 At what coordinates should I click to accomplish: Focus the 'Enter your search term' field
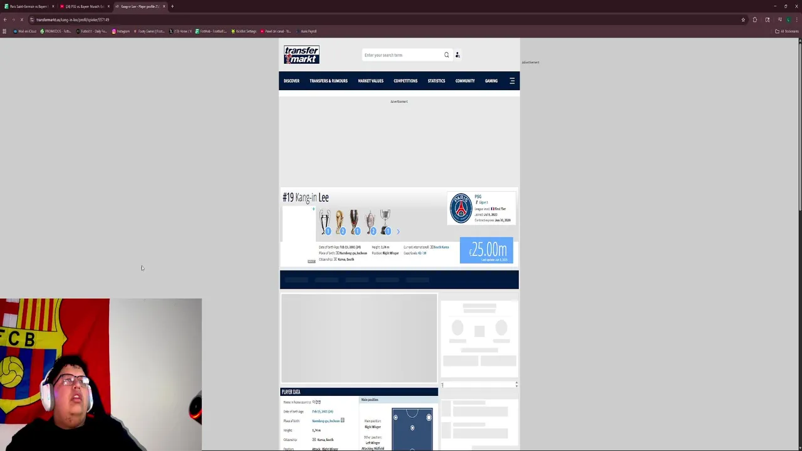click(x=402, y=55)
